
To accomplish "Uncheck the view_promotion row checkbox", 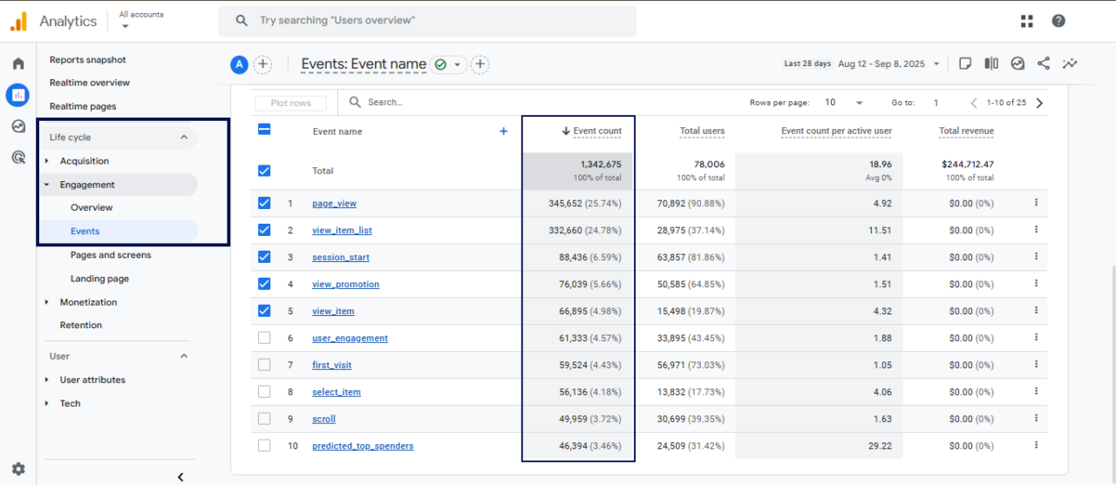I will click(264, 284).
